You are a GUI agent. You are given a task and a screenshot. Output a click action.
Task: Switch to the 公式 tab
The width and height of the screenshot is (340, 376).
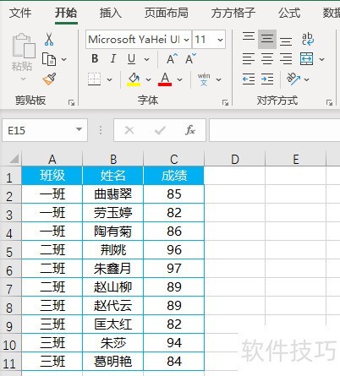point(289,13)
